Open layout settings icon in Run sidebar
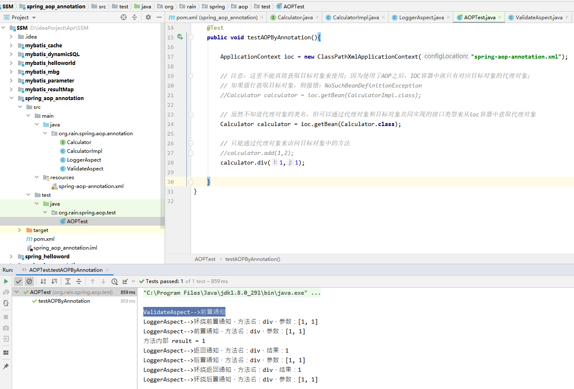This screenshot has width=574, height=389. point(6,353)
